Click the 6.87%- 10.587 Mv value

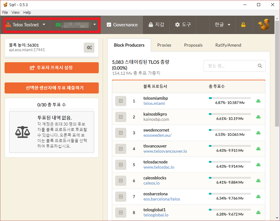coord(230,103)
